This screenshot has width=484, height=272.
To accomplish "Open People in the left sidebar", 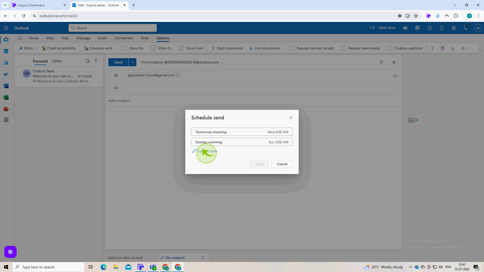I will pos(6,63).
